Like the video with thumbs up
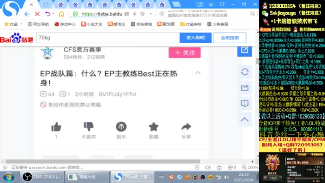Viewport: 325px width, 183px height. pyautogui.click(x=56, y=127)
